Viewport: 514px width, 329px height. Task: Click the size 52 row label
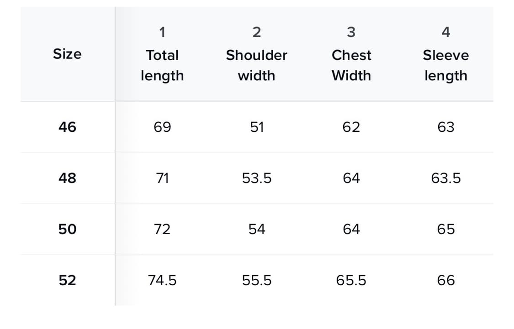pyautogui.click(x=67, y=280)
